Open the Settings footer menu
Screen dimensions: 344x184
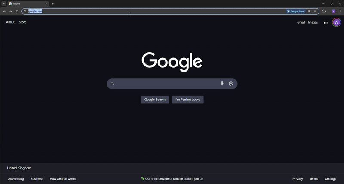point(330,179)
